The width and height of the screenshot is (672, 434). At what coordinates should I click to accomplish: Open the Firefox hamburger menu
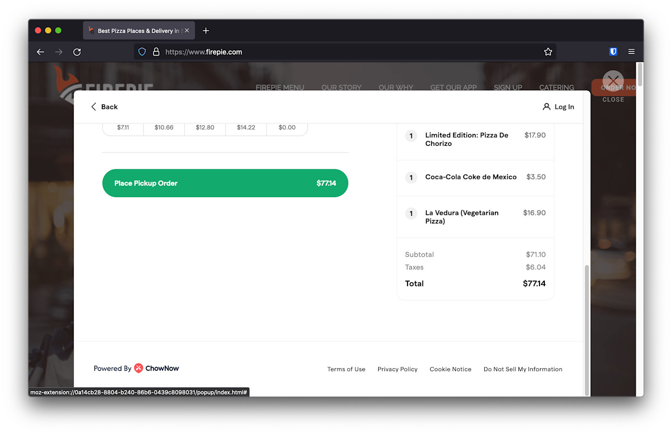(x=631, y=52)
